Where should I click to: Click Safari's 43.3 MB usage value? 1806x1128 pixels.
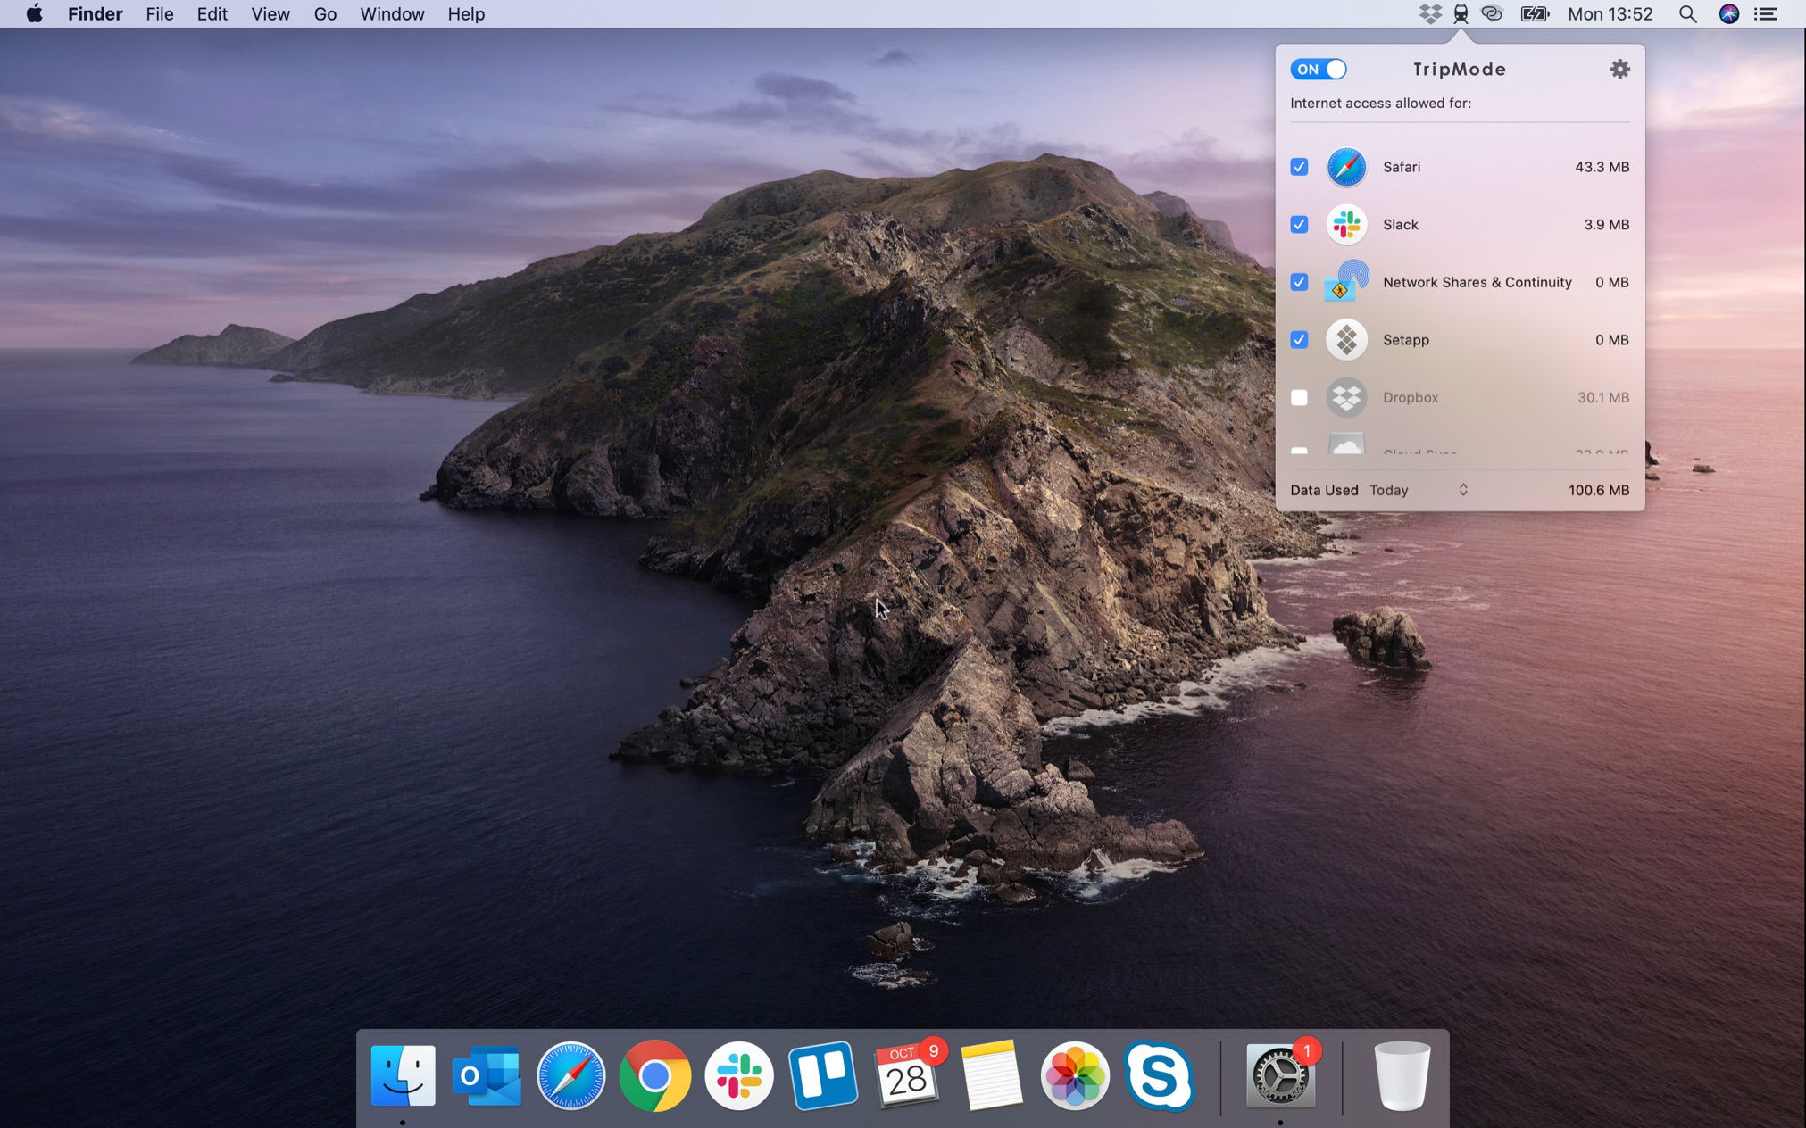[x=1602, y=167]
